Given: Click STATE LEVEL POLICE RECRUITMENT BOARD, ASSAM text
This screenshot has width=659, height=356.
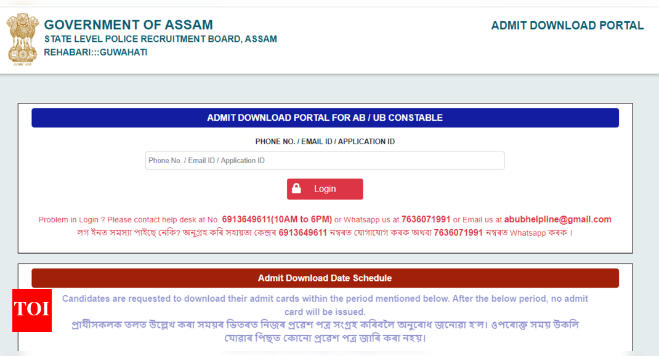Looking at the screenshot, I should 161,39.
